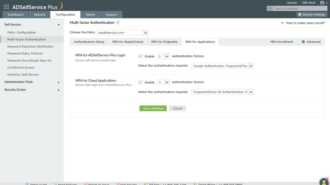Click the Save Settings button
The image size is (330, 185).
[153, 108]
